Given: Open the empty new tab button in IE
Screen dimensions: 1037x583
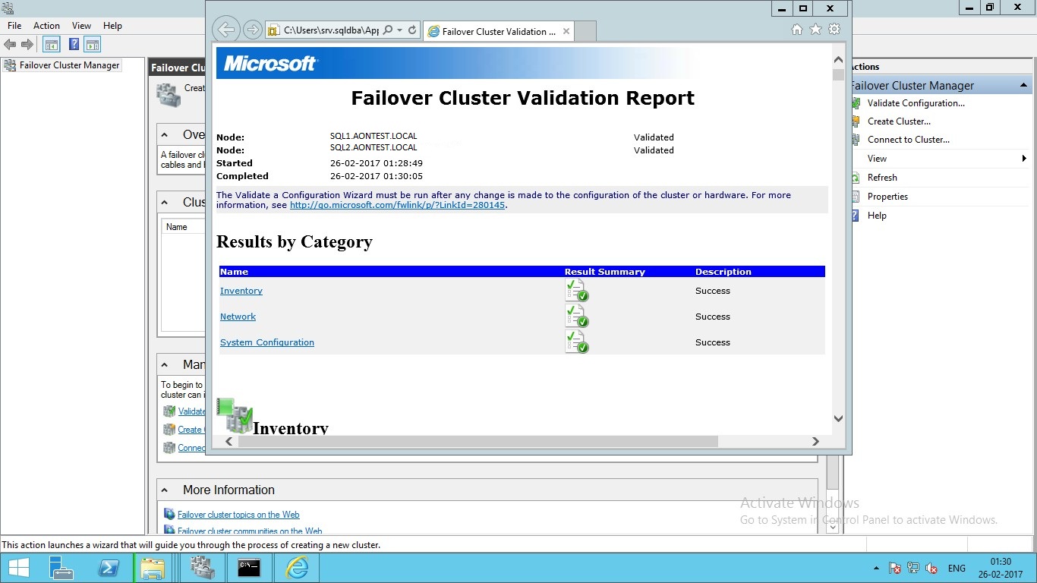Looking at the screenshot, I should coord(585,31).
